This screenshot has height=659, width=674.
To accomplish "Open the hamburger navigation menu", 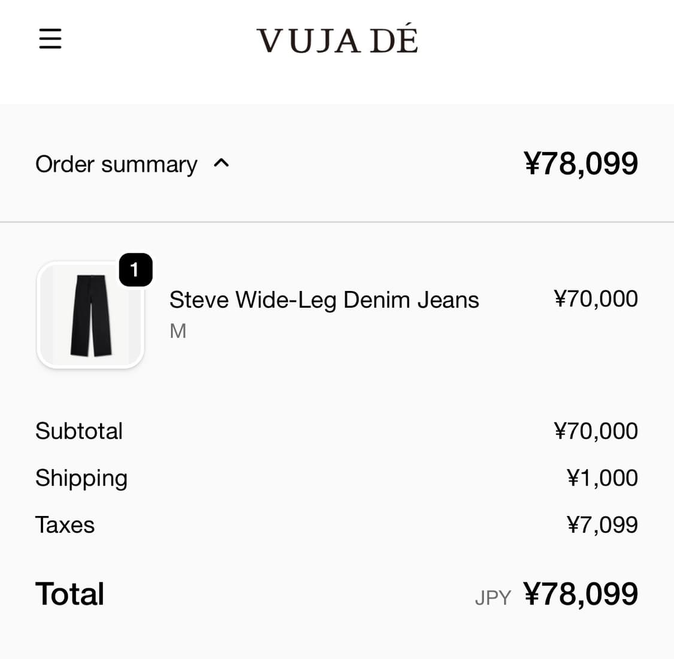I will coord(50,39).
